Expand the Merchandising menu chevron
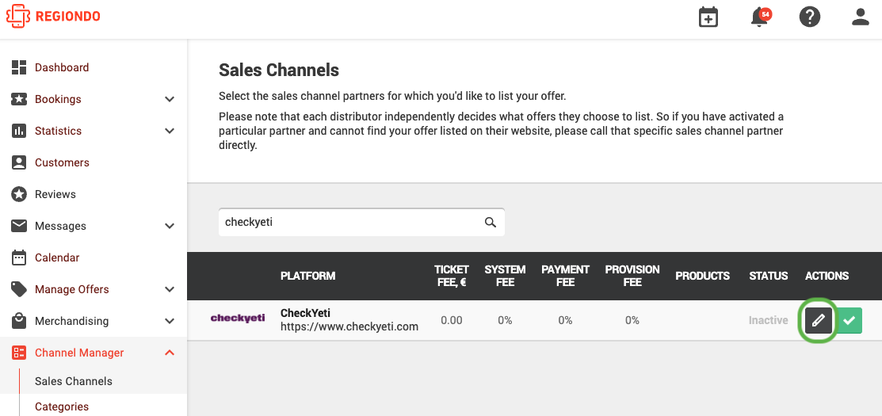 [170, 321]
